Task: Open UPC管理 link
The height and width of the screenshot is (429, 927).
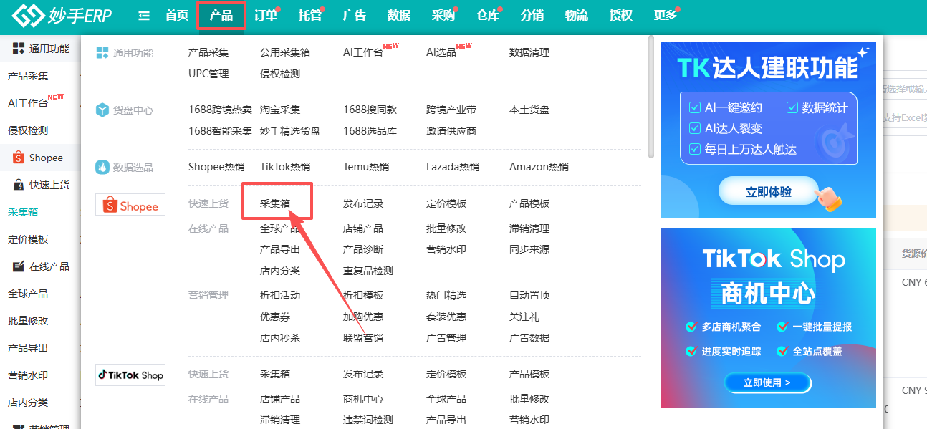Action: click(208, 74)
